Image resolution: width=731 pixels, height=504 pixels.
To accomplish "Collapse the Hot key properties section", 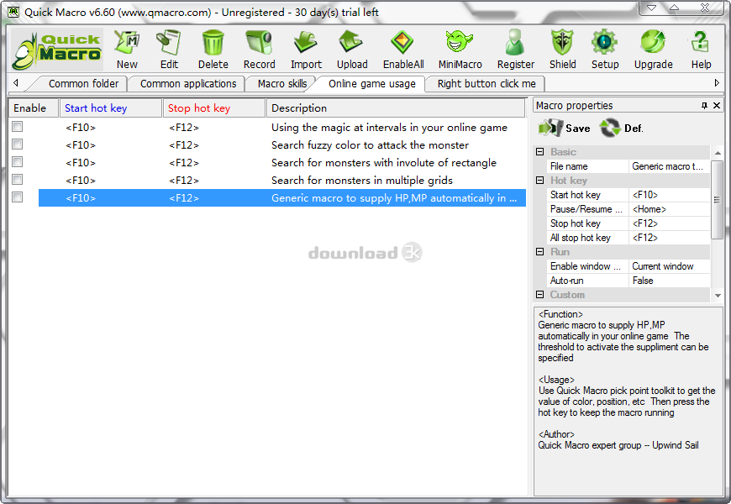I will pos(538,181).
